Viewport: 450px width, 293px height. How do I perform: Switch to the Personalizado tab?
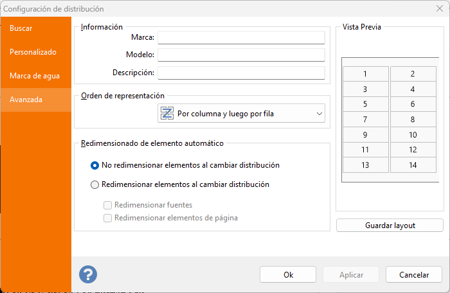click(x=33, y=52)
